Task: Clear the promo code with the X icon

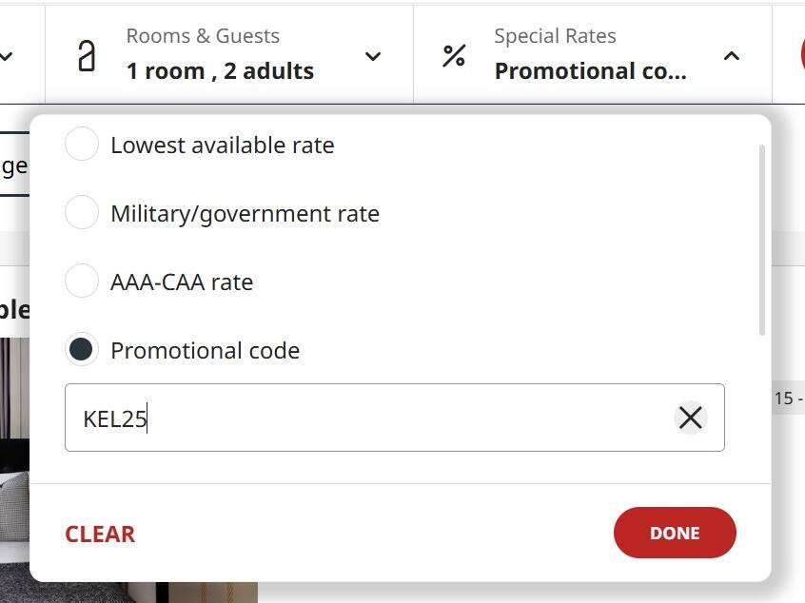Action: (x=690, y=418)
